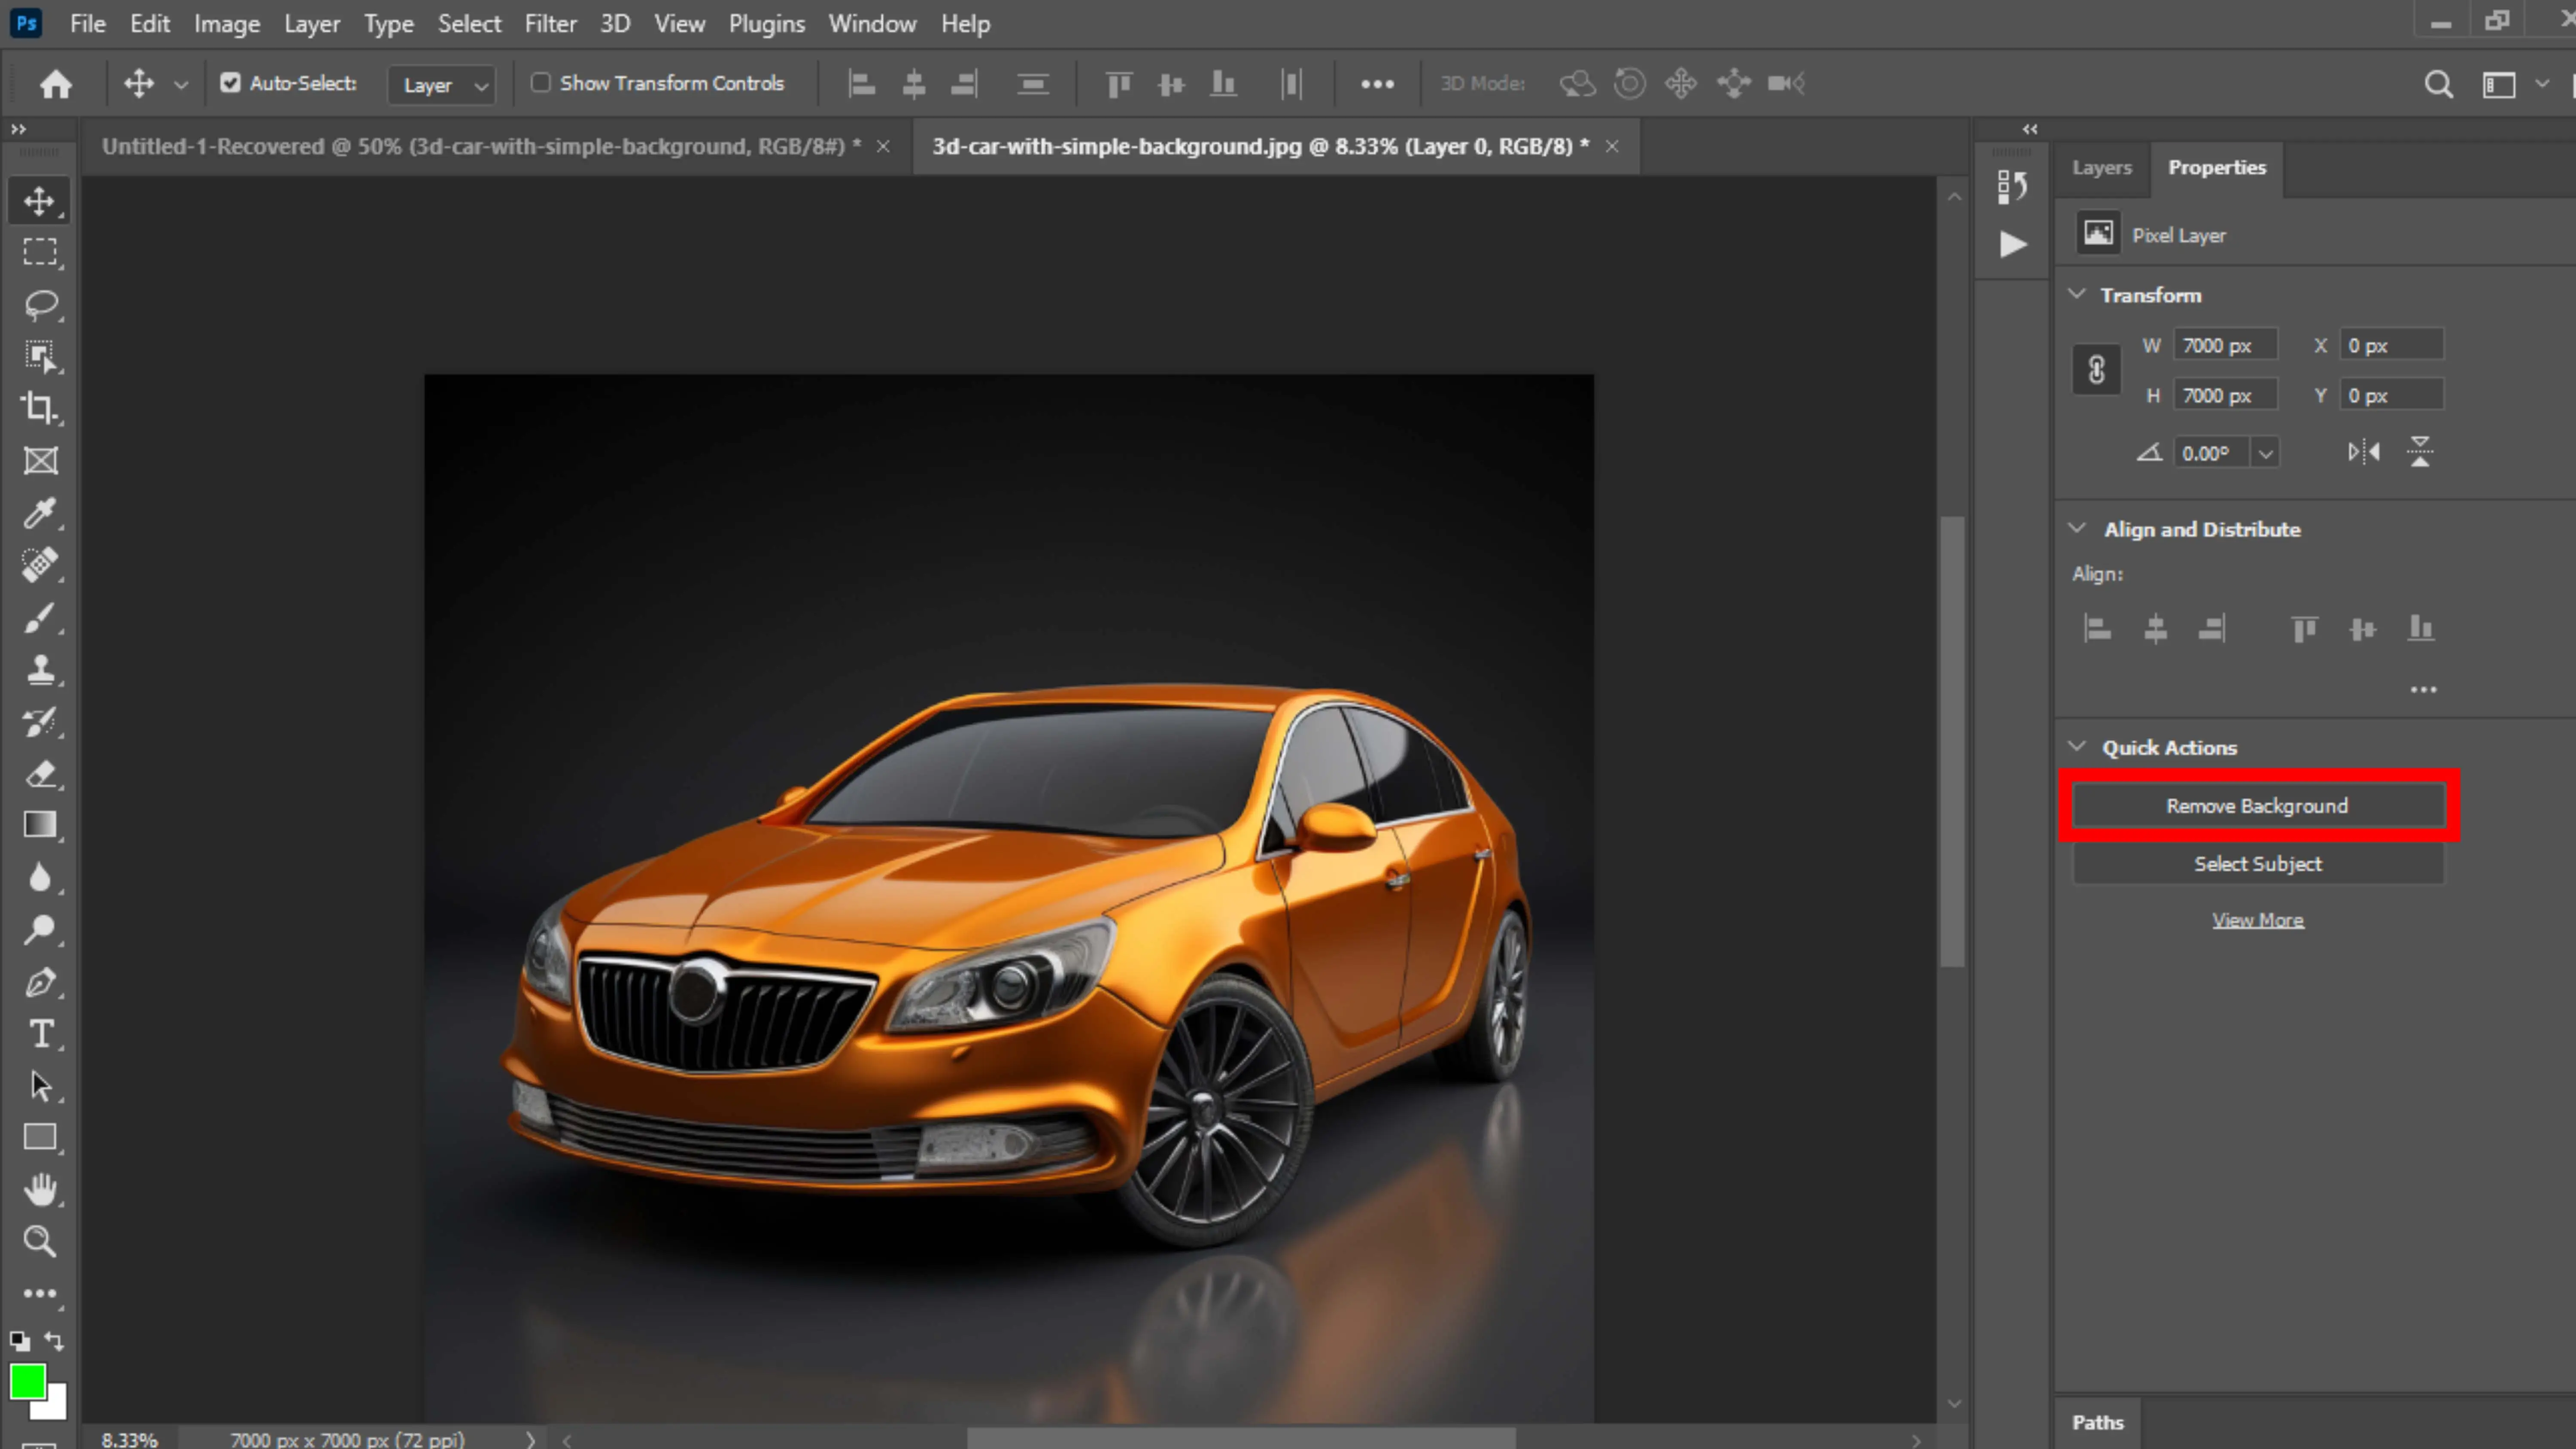Click the zoom level field 8.33%

click(130, 1440)
